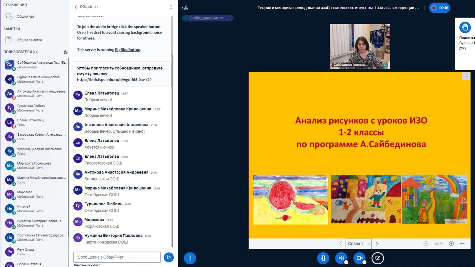Image resolution: width=475 pixels, height=267 pixels.
Task: Click the rainbow drawing on the slide
Action: pos(435,199)
